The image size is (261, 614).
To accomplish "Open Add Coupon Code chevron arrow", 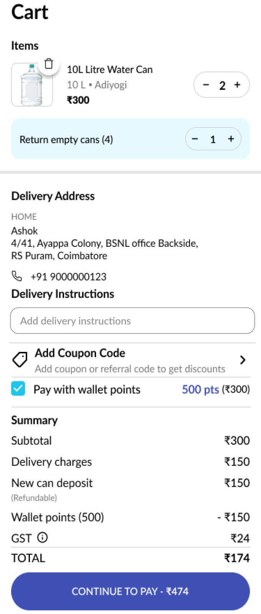I will pyautogui.click(x=243, y=360).
